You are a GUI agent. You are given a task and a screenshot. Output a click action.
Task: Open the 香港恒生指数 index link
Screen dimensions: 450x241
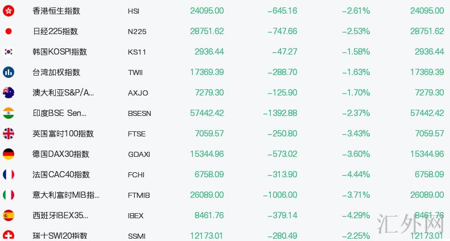[56, 11]
